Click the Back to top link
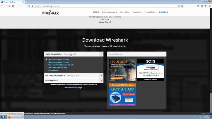 click(x=205, y=113)
